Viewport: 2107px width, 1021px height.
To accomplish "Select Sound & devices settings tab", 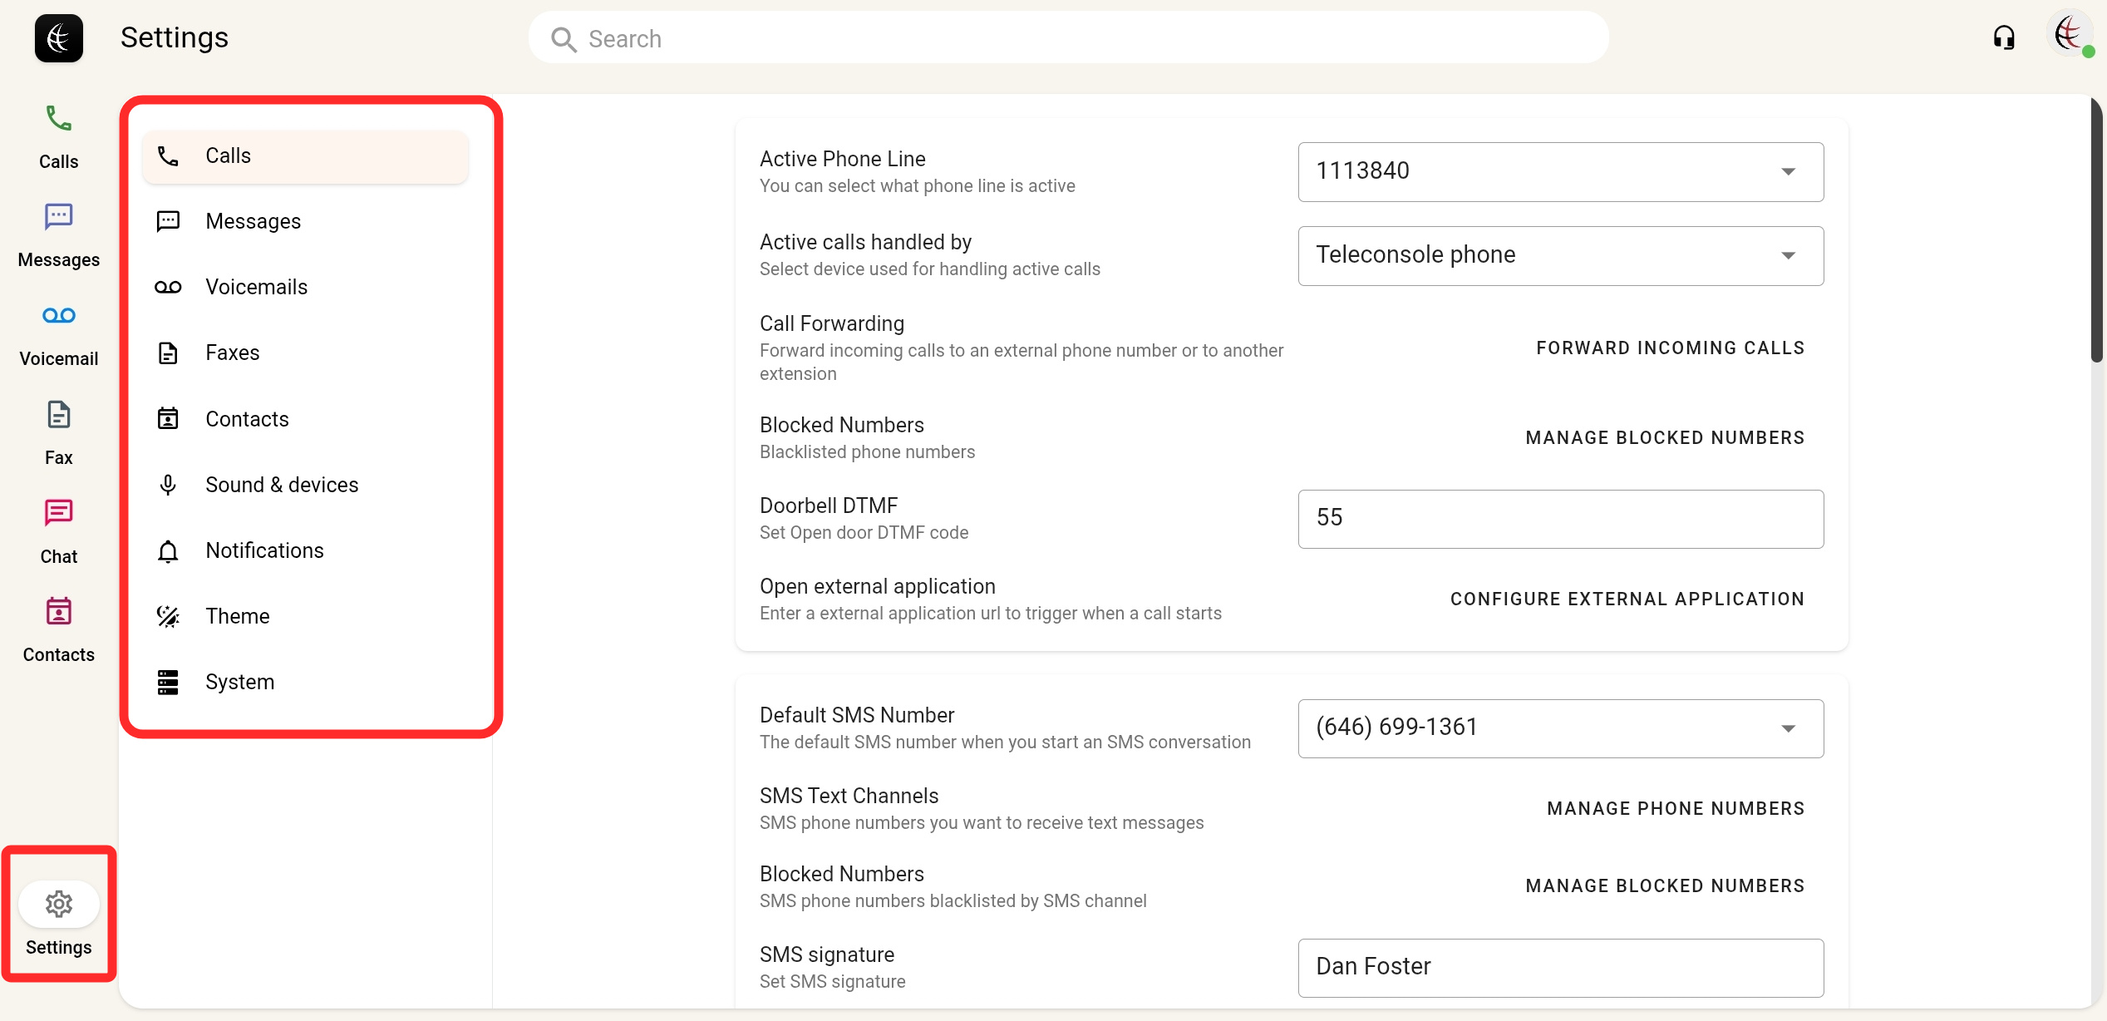I will tap(281, 485).
